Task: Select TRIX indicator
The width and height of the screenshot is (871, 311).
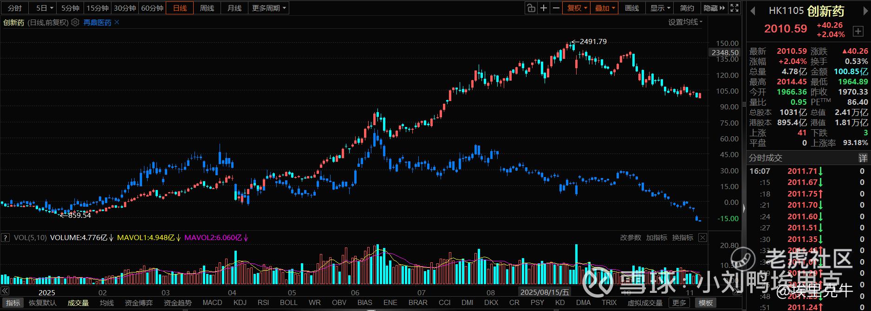Action: pyautogui.click(x=609, y=303)
